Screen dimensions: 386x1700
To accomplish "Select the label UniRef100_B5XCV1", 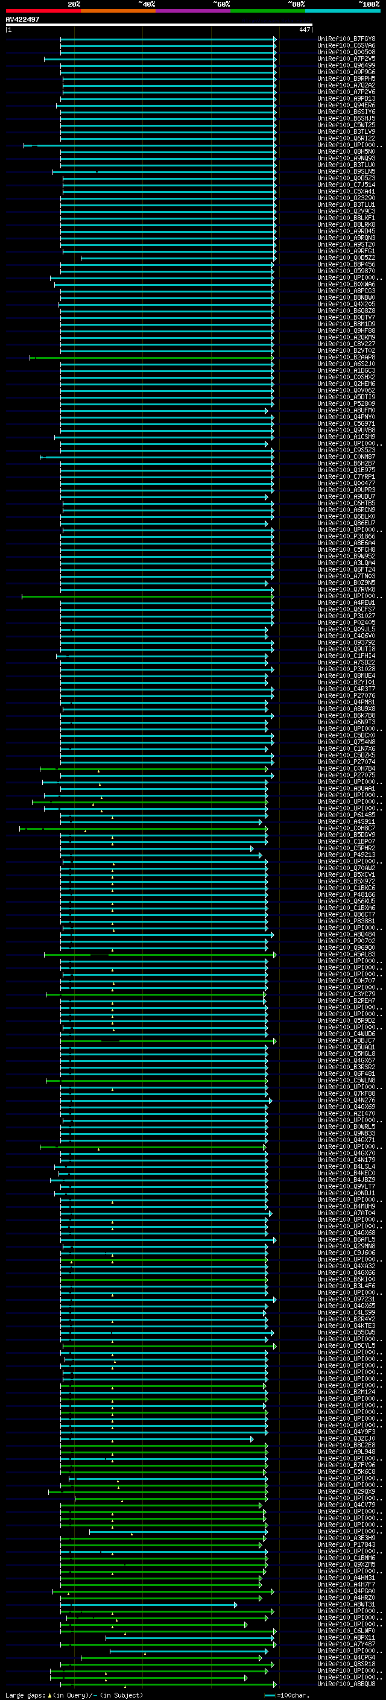I will (x=346, y=875).
